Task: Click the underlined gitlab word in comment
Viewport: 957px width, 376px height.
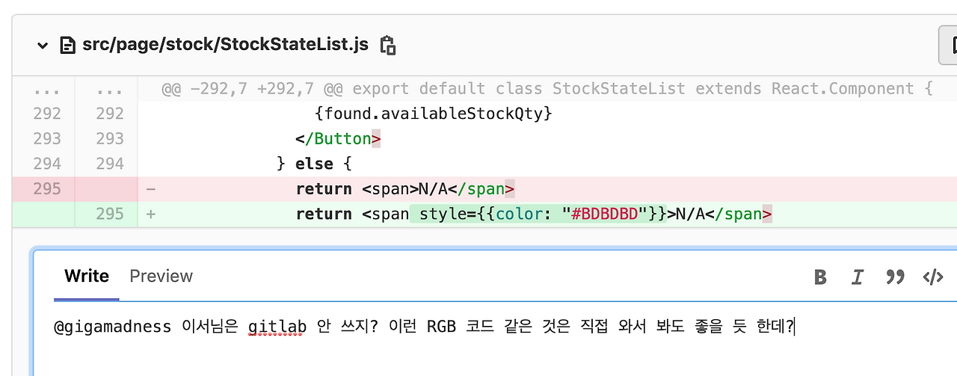Action: tap(277, 327)
